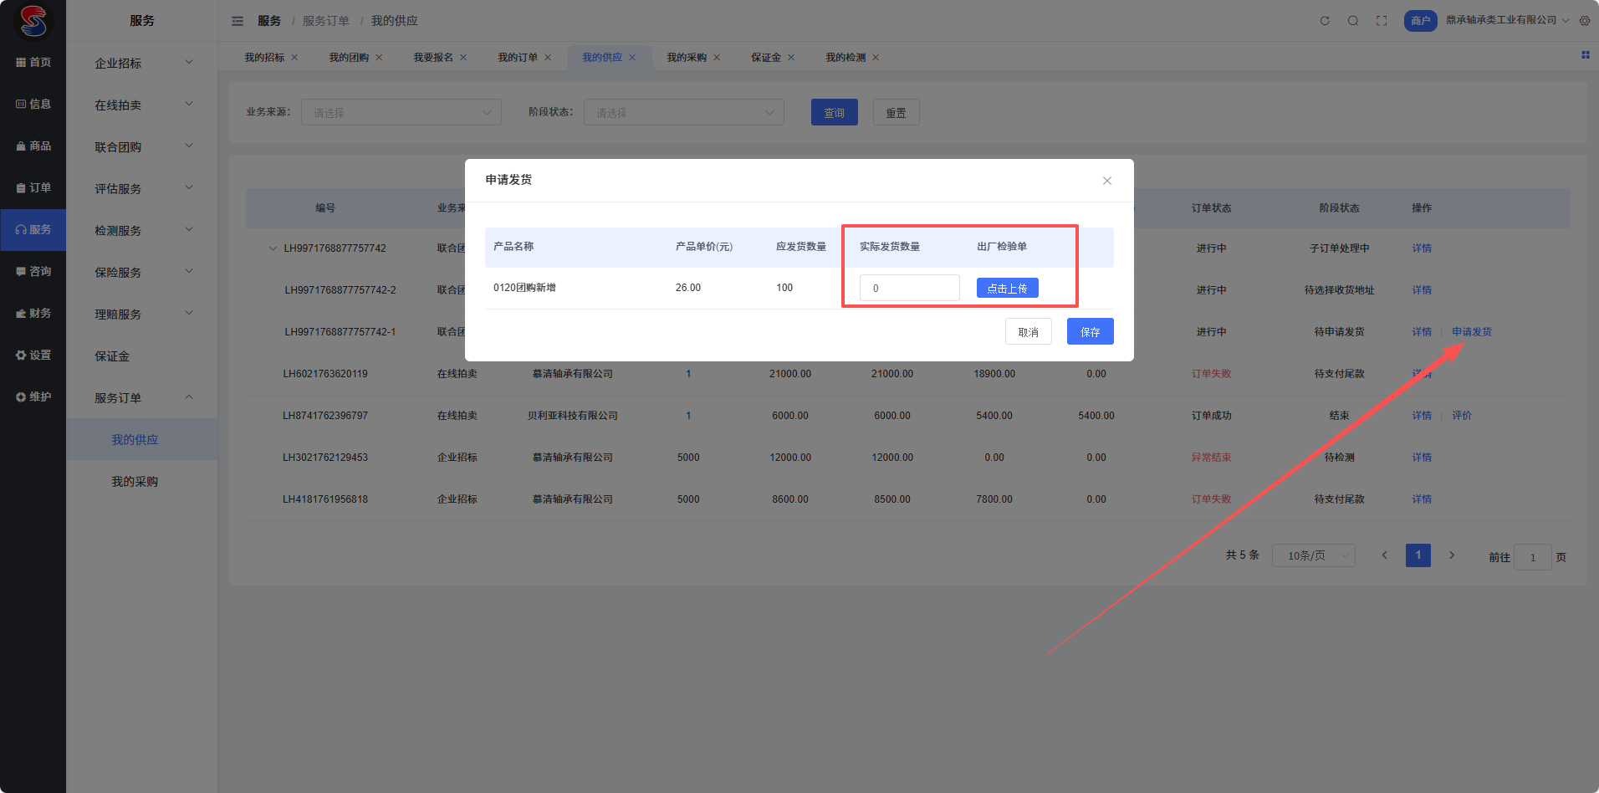Switch to the 我的订单 tab

coord(518,58)
